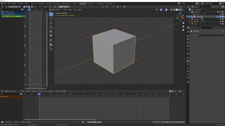This screenshot has width=225, height=126.
Task: Expand the Camera item in outliner
Action: (x=190, y=19)
